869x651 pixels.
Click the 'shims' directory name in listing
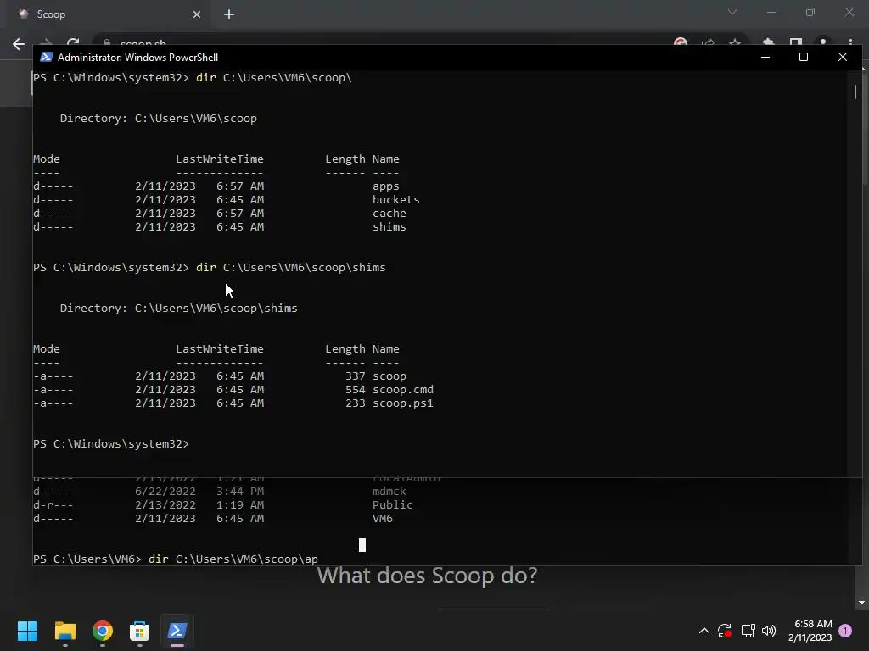389,227
